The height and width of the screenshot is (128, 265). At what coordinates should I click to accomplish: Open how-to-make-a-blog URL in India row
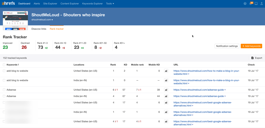[x=206, y=82]
